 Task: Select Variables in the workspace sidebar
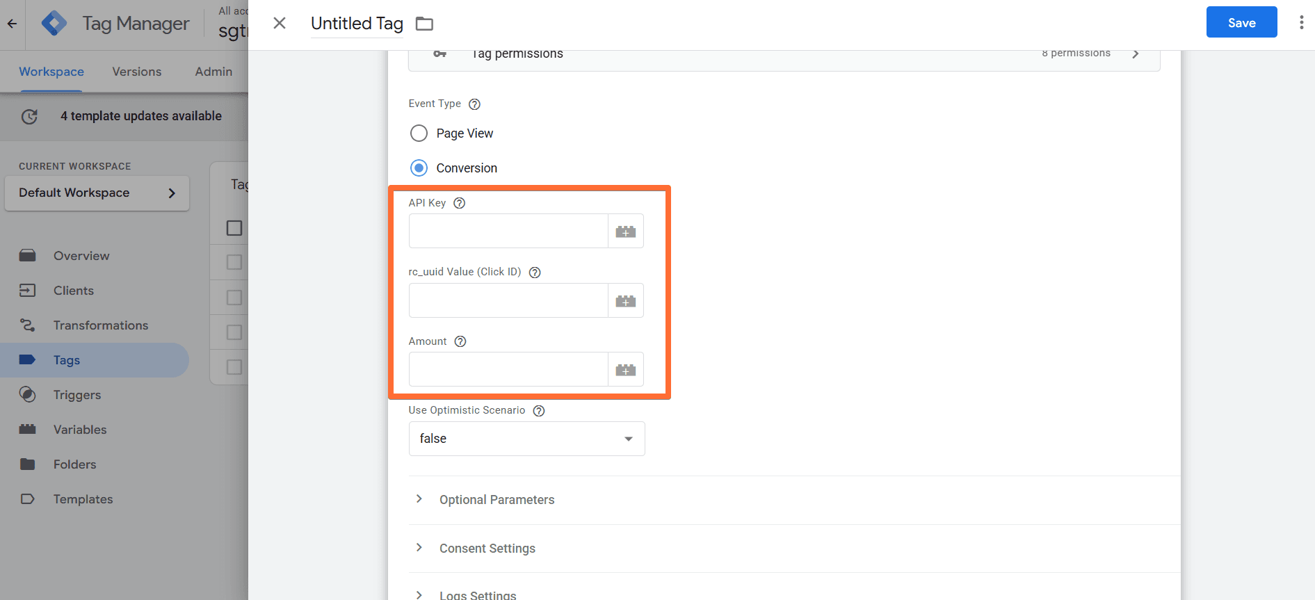click(x=79, y=429)
